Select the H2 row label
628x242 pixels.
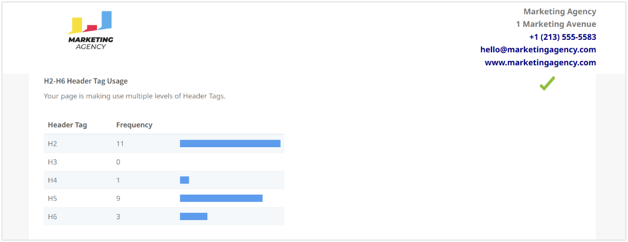[53, 144]
